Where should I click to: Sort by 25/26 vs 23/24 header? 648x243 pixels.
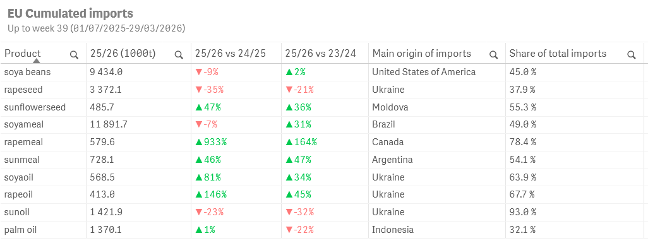point(320,53)
